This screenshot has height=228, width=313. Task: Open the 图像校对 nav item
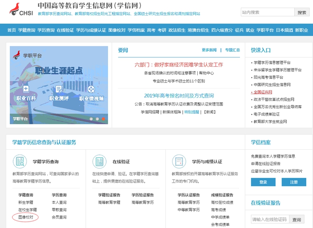(117, 30)
